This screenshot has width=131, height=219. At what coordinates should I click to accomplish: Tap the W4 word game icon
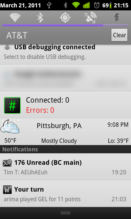(x=7, y=189)
